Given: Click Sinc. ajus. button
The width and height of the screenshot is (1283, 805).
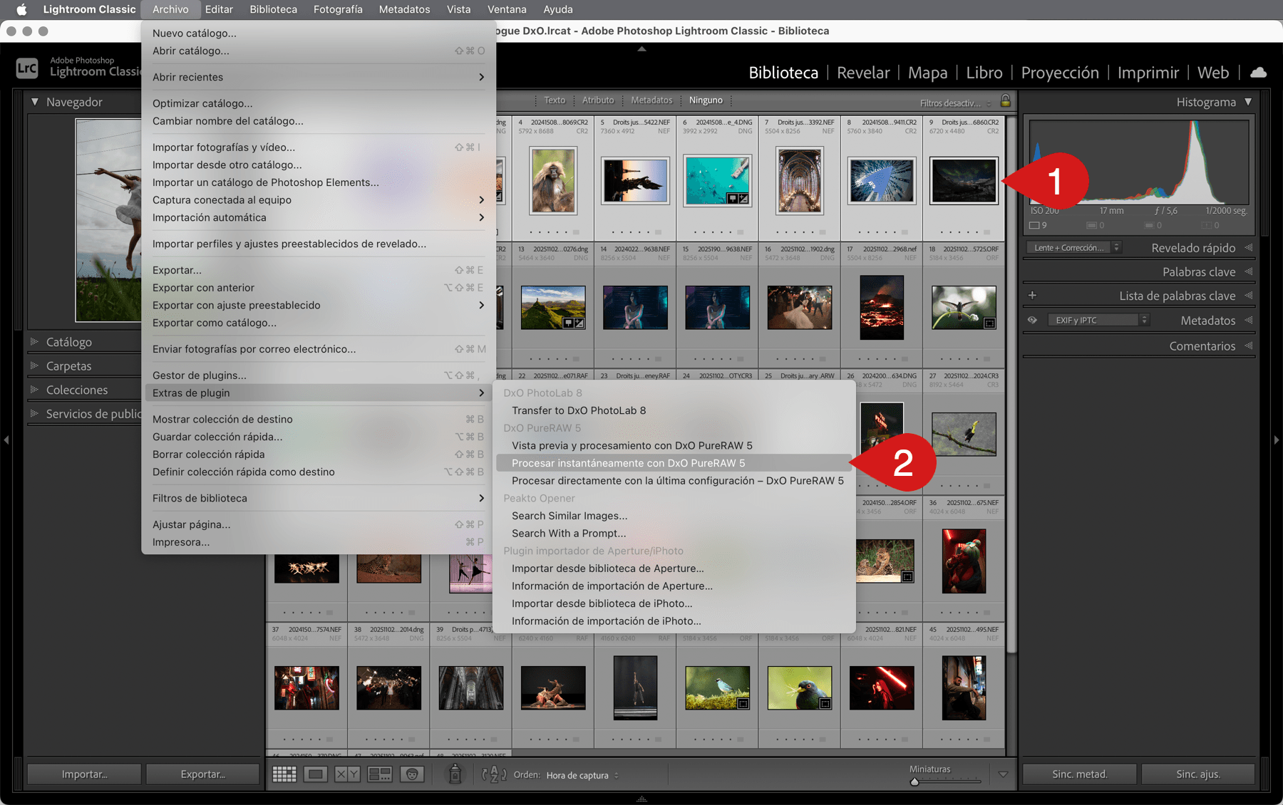Looking at the screenshot, I should point(1197,774).
